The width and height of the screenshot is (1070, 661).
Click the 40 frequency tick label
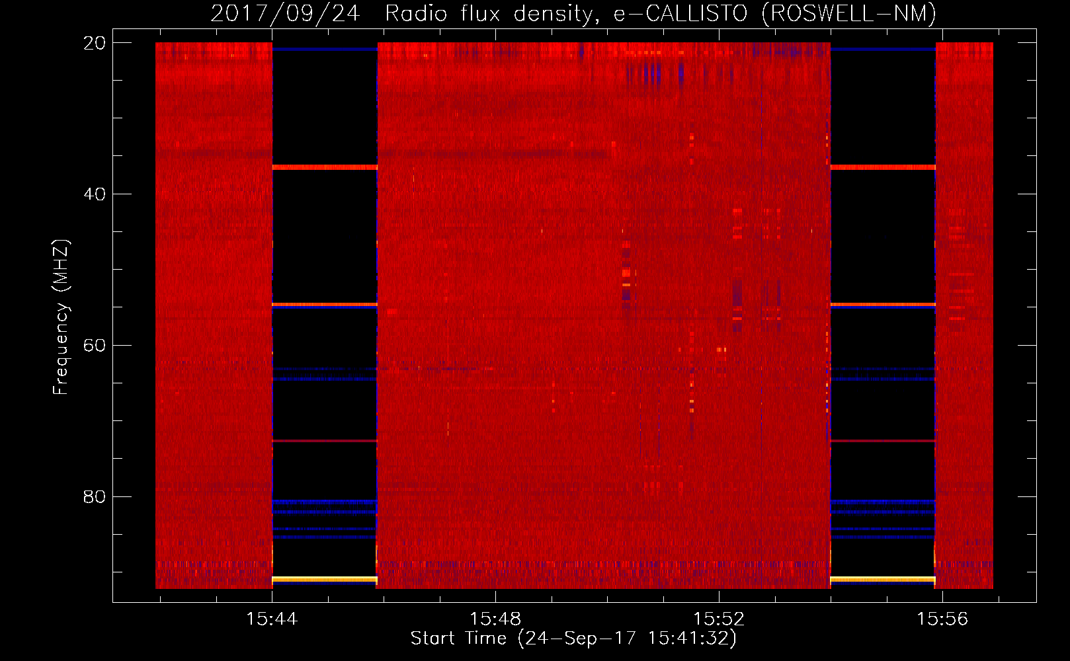pos(95,194)
